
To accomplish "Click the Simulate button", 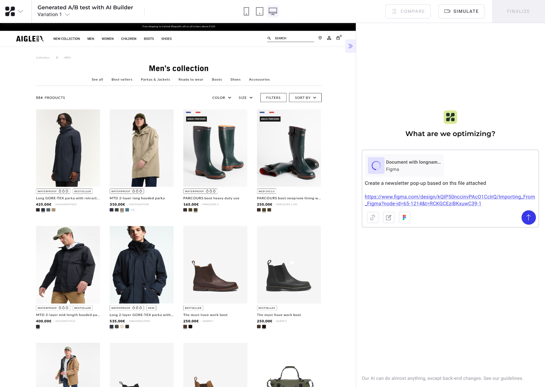I will coord(461,11).
